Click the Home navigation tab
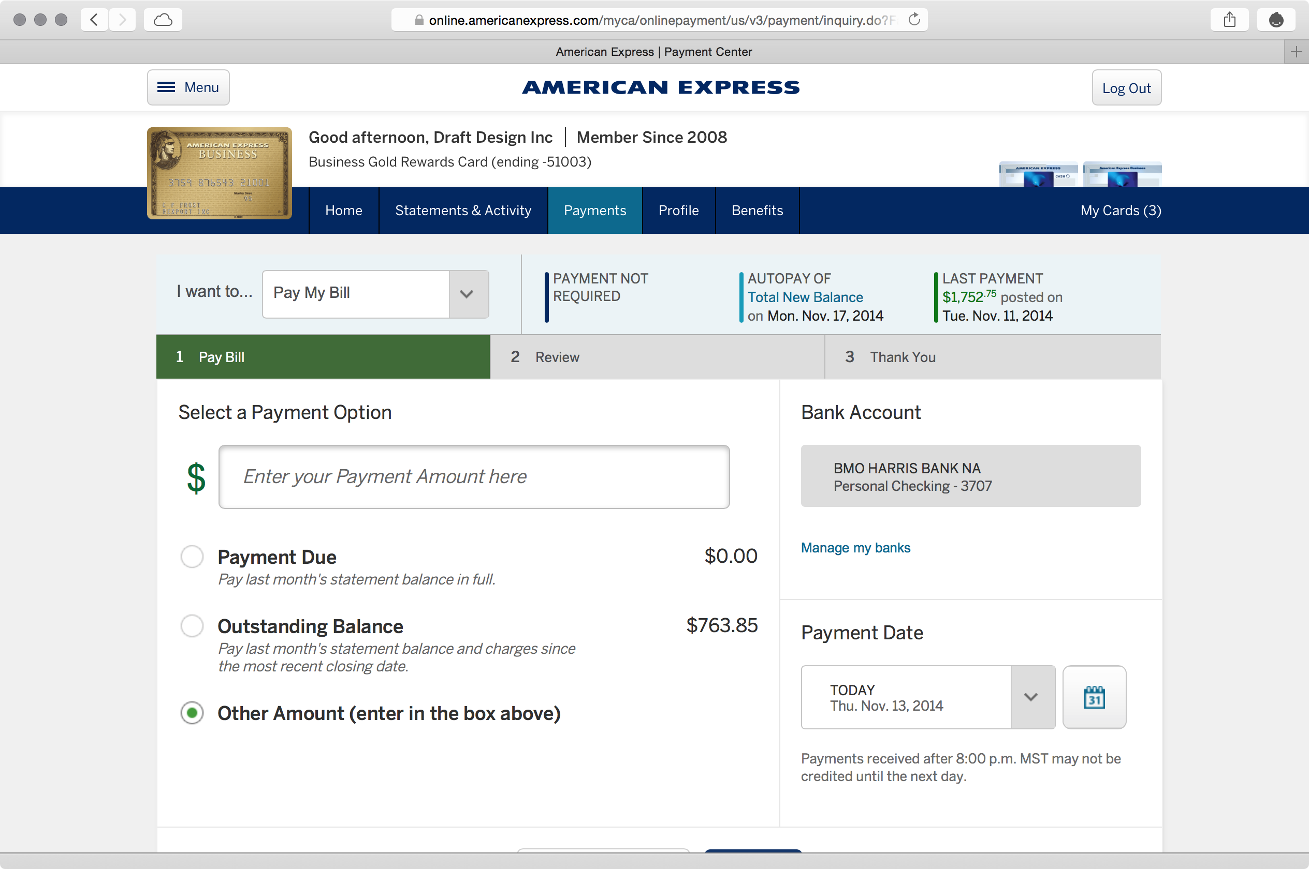The image size is (1309, 869). (x=343, y=211)
